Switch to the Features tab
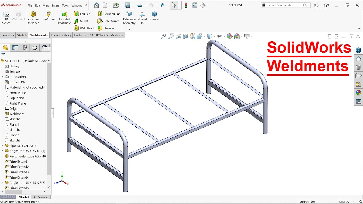The image size is (363, 204). (8, 35)
